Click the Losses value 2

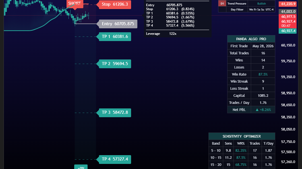click(x=263, y=67)
